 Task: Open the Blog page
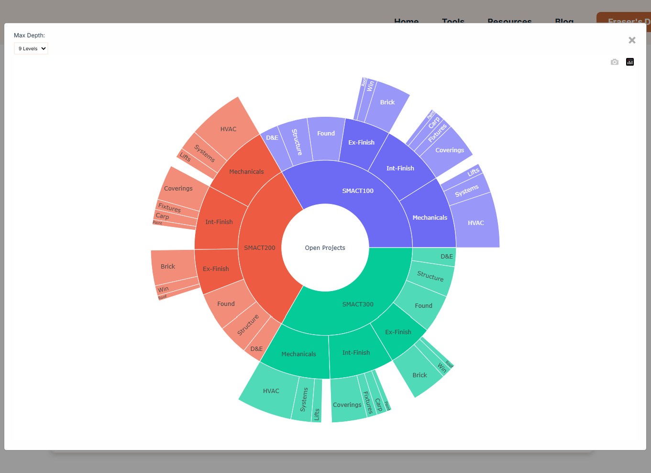coord(564,22)
